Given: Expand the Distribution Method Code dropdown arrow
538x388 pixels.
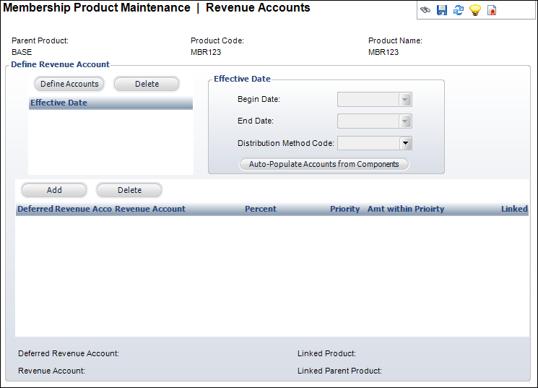Looking at the screenshot, I should tap(406, 143).
